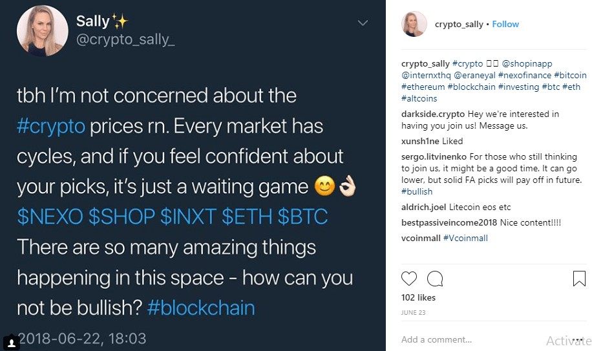The image size is (592, 351).
Task: Click Sally's tweet profile picture
Action: click(42, 31)
